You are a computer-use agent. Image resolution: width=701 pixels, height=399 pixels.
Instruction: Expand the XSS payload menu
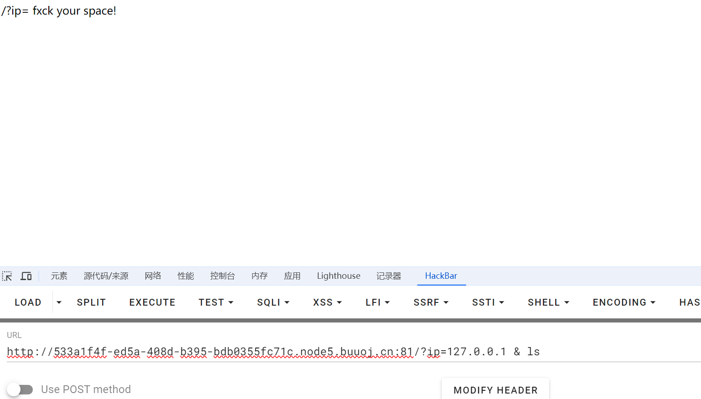click(x=327, y=302)
